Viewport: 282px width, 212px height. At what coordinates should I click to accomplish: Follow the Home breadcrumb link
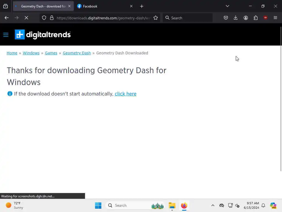tap(12, 53)
